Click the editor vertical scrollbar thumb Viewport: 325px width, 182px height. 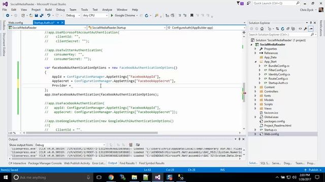tap(244, 92)
